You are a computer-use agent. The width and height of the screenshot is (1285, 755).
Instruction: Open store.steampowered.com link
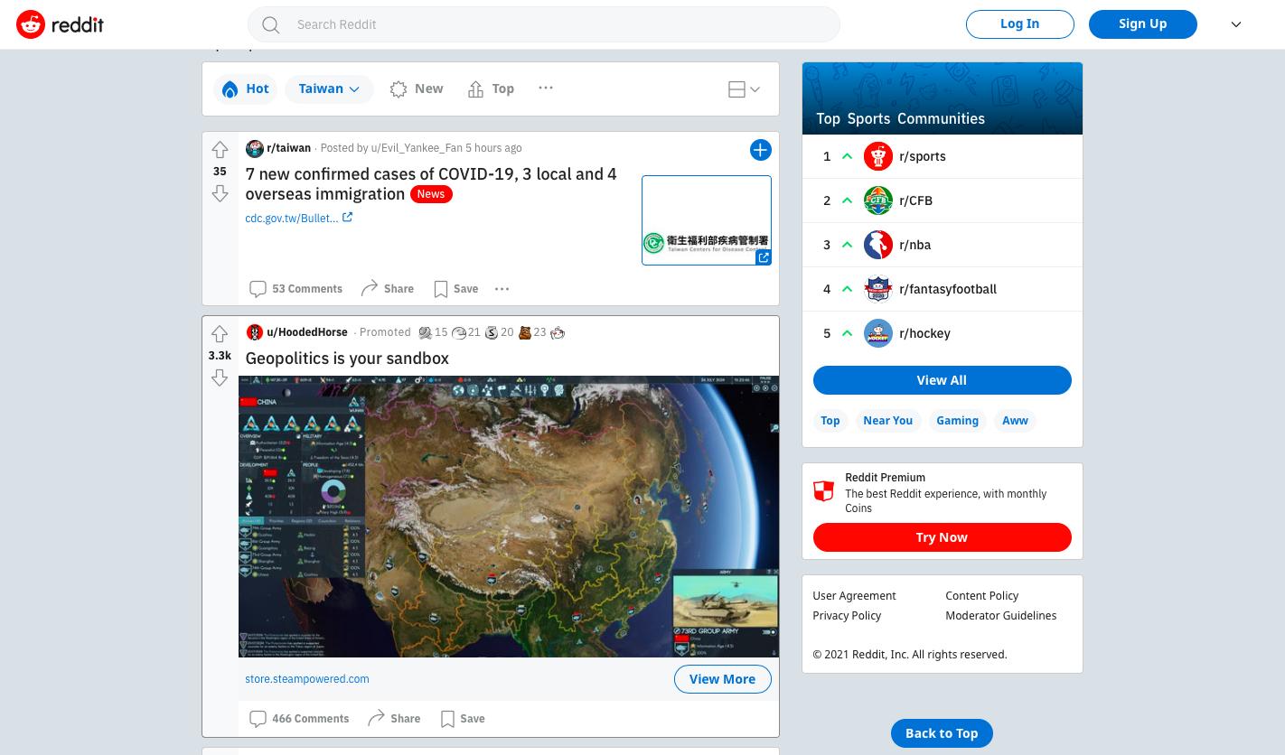coord(307,679)
